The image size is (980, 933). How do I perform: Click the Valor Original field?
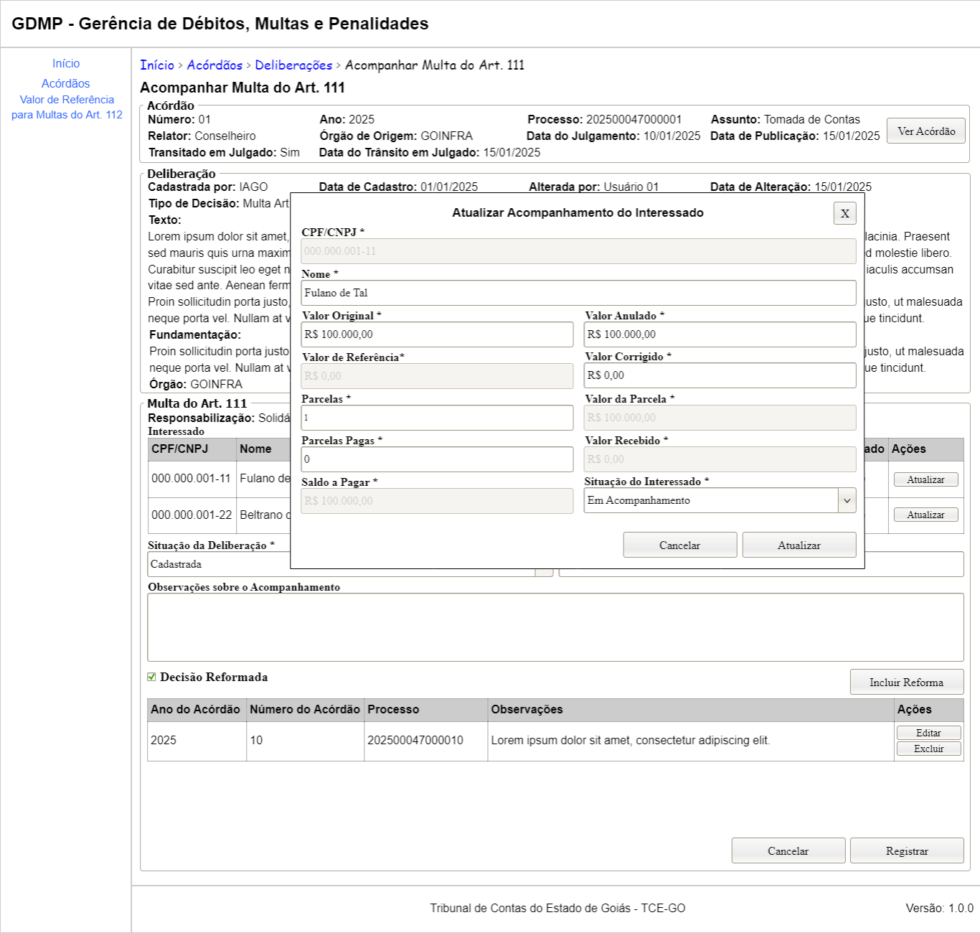[437, 334]
